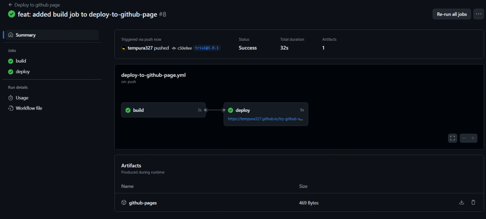The width and height of the screenshot is (486, 219).
Task: Zoom out the workflow graph
Action: point(464,138)
